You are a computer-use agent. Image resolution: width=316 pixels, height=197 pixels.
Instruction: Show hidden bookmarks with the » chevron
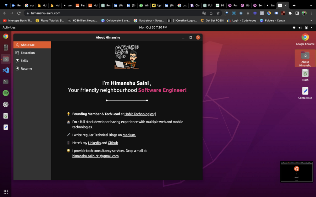click(311, 20)
